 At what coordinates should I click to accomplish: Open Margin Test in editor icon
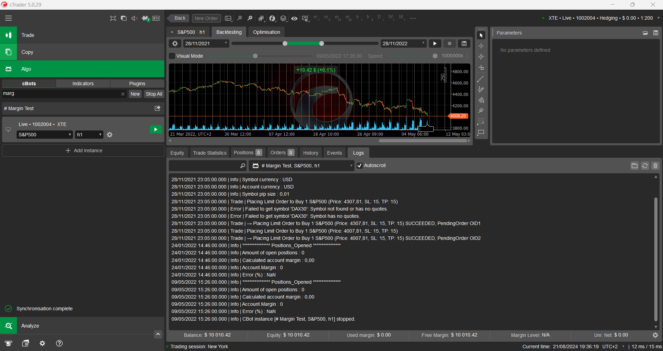coord(157,108)
